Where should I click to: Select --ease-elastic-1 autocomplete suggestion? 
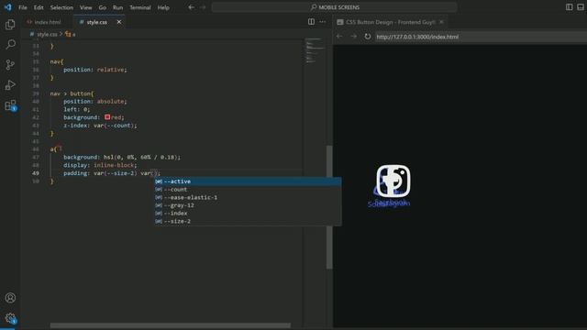[x=248, y=197]
